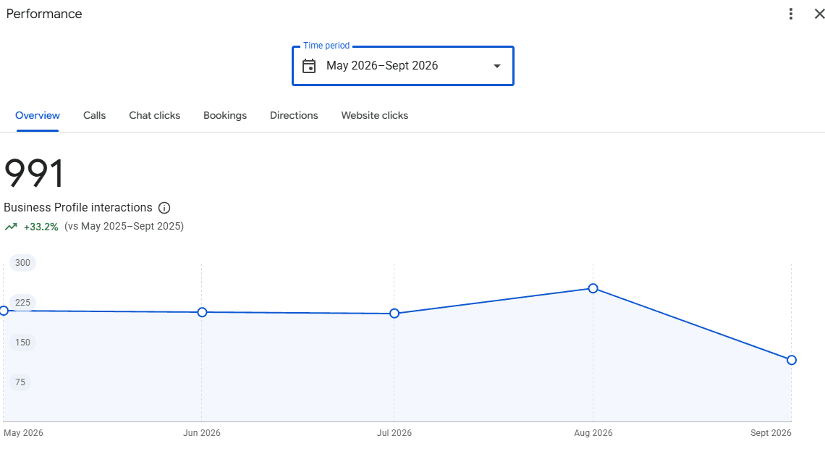Image resolution: width=825 pixels, height=449 pixels.
Task: Click the green trending-up arrow icon
Action: (x=11, y=227)
